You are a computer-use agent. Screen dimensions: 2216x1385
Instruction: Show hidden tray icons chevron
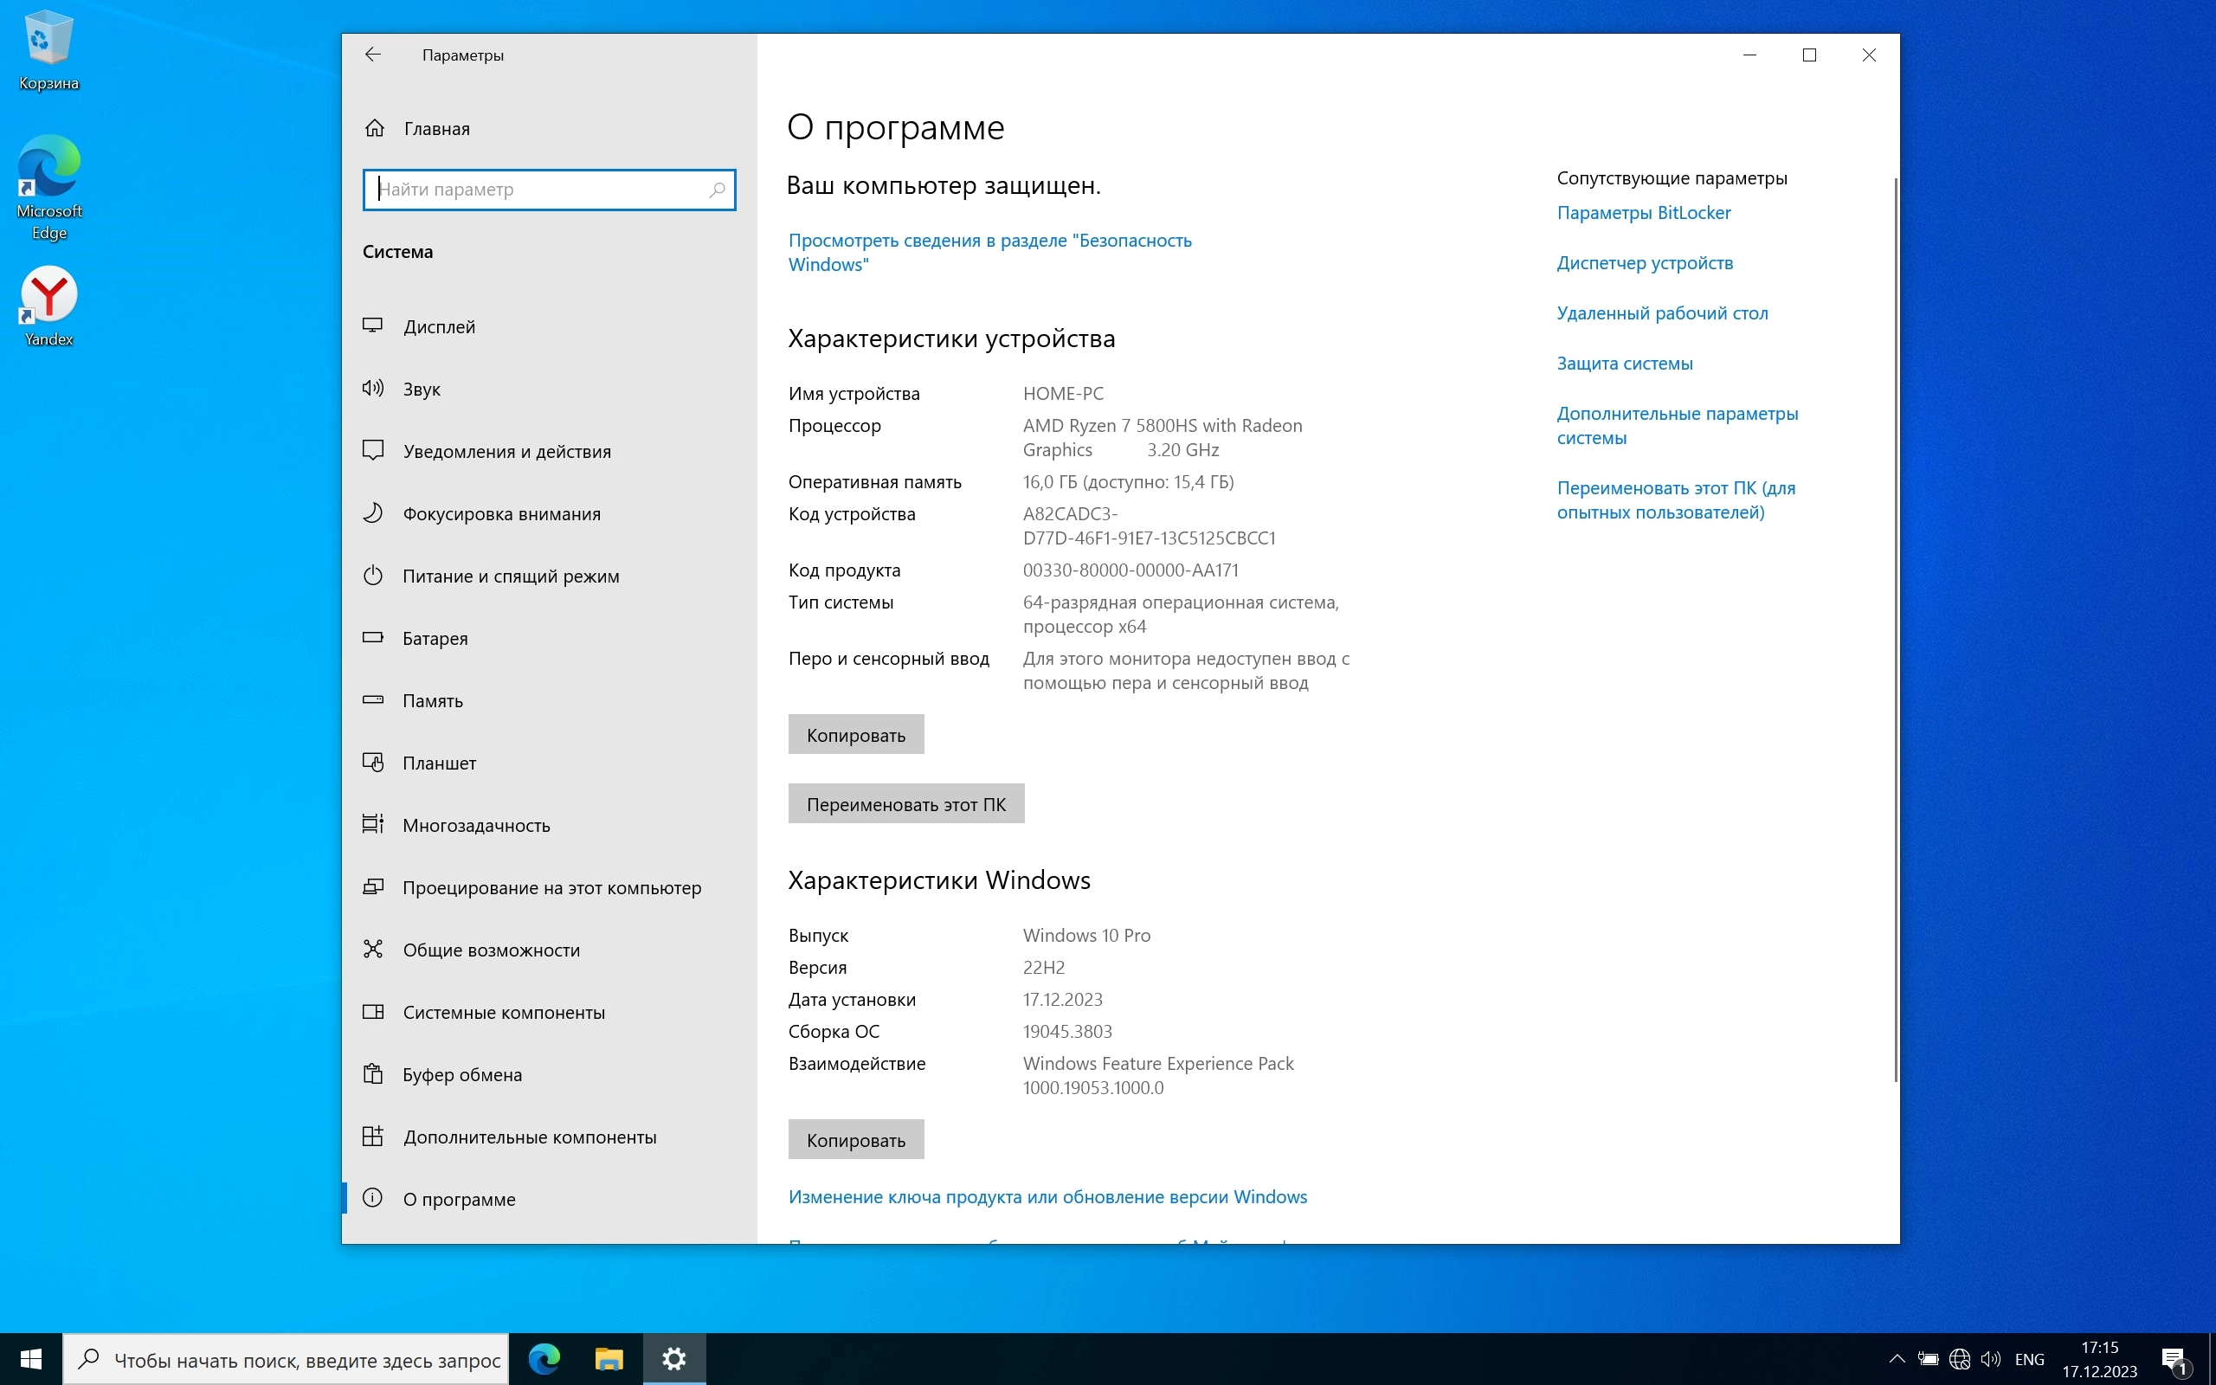pos(1897,1358)
